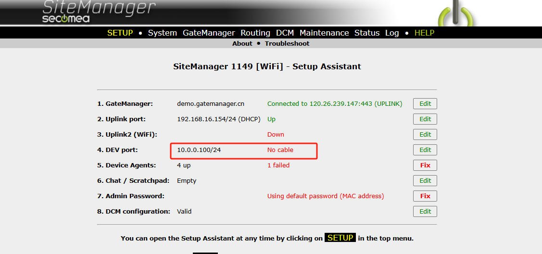This screenshot has width=542, height=254.
Task: Click the SiteManager Secomea logo
Action: tap(99, 12)
